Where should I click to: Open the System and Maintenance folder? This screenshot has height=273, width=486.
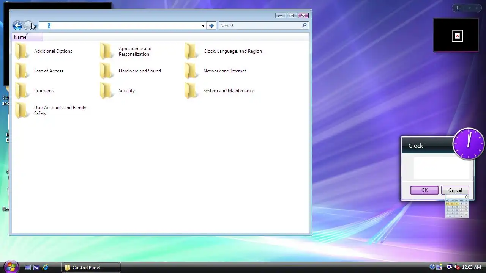click(x=219, y=91)
